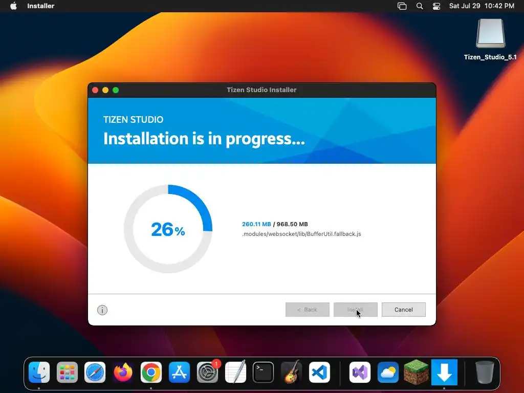The height and width of the screenshot is (393, 524).
Task: Open the Weather app from the Dock
Action: [x=388, y=372]
